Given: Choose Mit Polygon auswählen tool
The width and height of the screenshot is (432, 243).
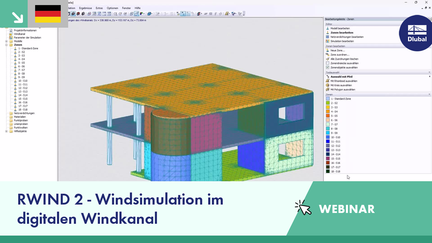Looking at the screenshot, I should coord(342,90).
